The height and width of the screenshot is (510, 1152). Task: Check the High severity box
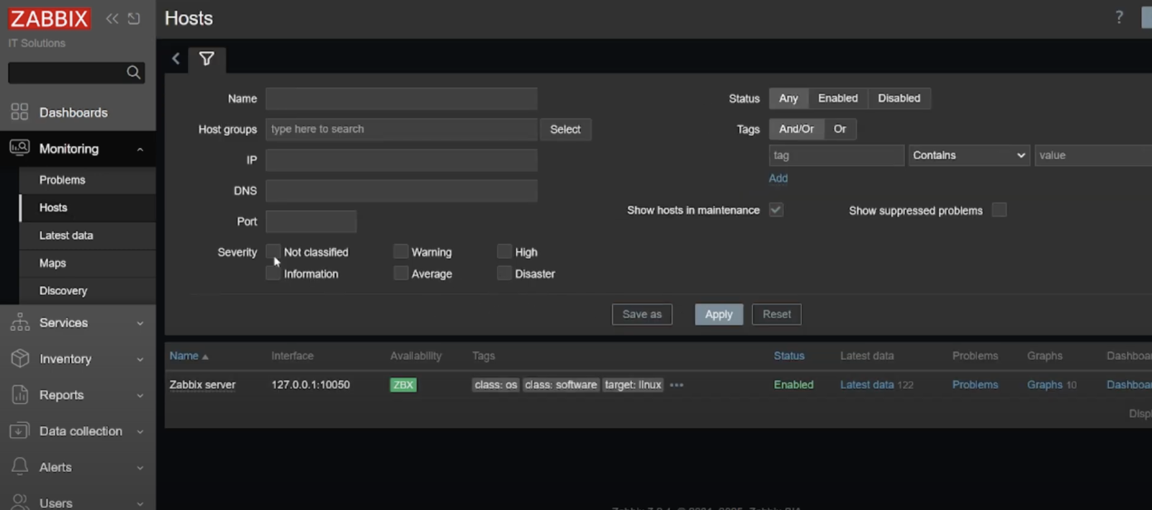tap(504, 251)
